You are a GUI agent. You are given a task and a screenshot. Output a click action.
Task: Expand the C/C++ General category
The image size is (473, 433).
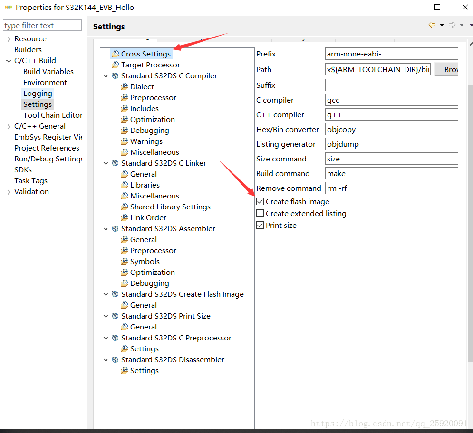pyautogui.click(x=9, y=127)
